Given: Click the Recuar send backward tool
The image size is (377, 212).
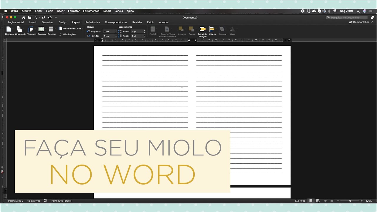Looking at the screenshot, I should pyautogui.click(x=192, y=31).
